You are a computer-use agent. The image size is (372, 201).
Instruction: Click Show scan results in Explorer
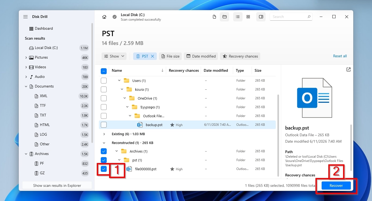57,185
